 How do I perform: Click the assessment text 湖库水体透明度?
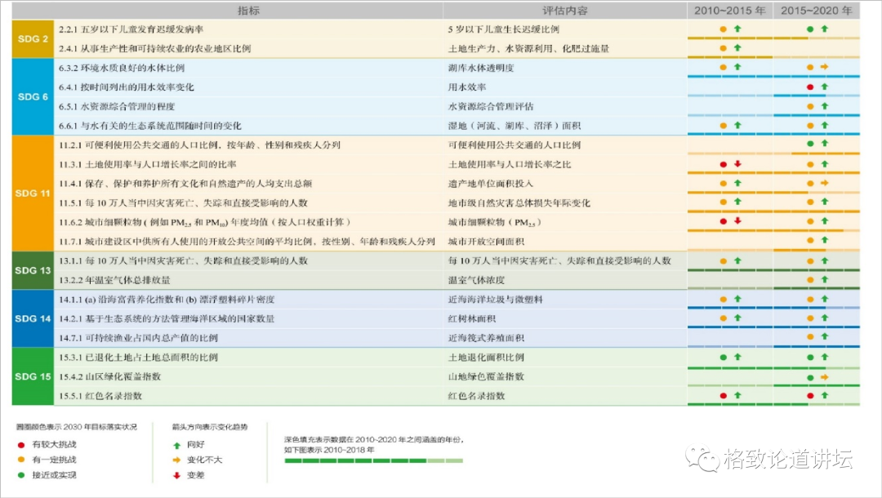click(x=481, y=68)
